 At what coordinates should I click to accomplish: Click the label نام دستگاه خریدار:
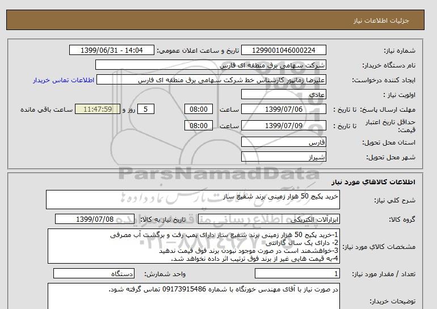389,65
